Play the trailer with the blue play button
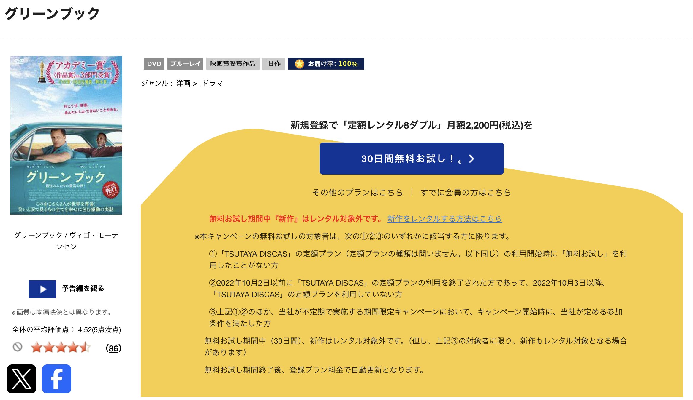Screen dimensions: 693x400 pyautogui.click(x=42, y=289)
